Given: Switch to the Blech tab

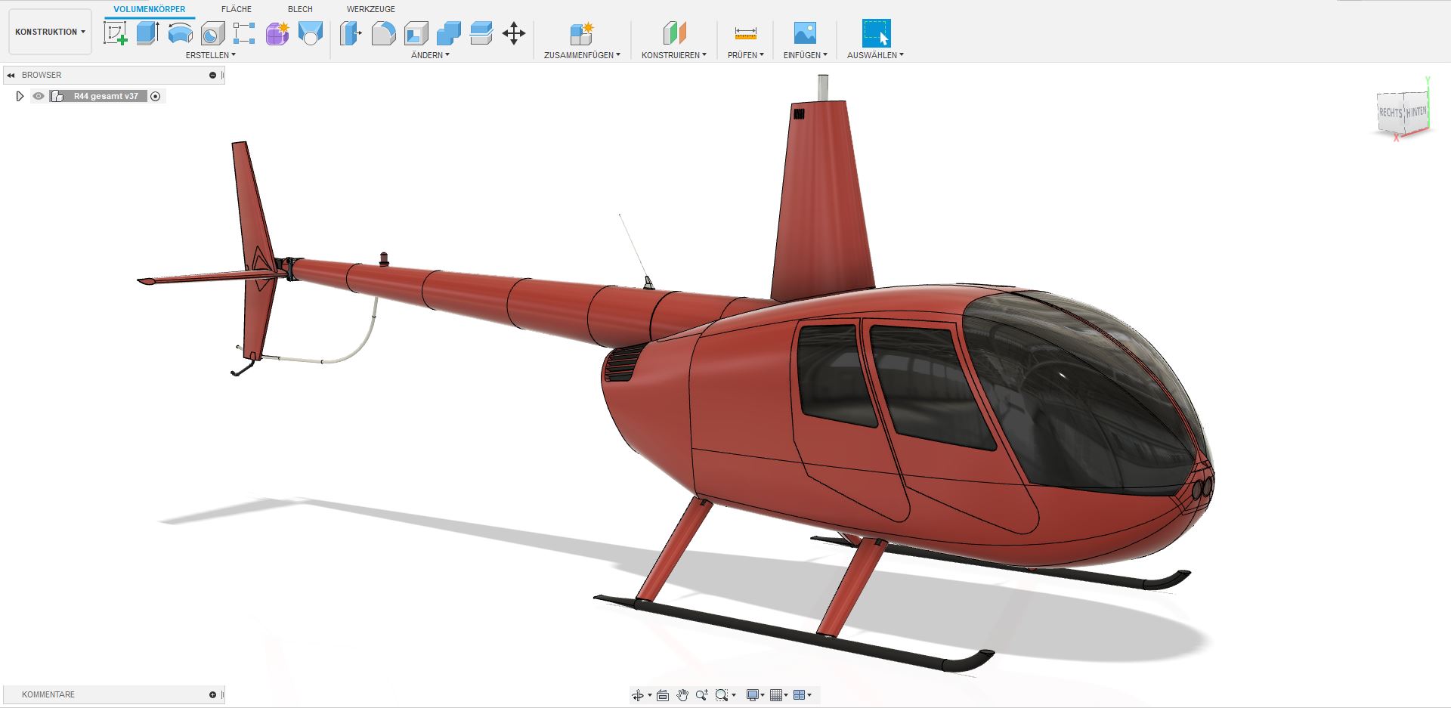Looking at the screenshot, I should click(300, 9).
